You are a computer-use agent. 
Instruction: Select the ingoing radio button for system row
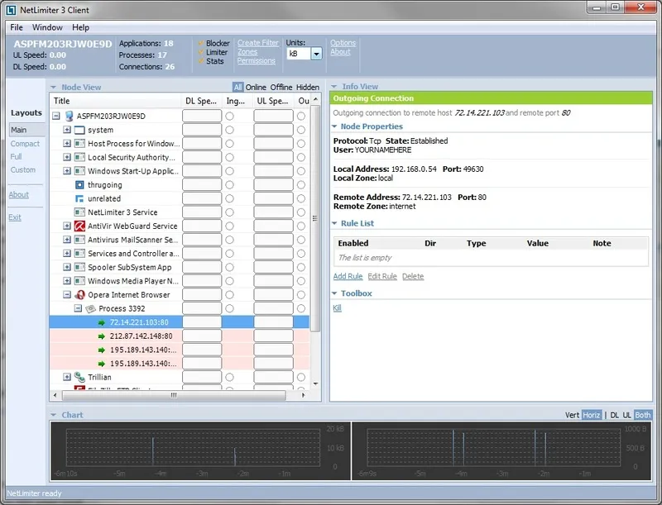pyautogui.click(x=230, y=130)
